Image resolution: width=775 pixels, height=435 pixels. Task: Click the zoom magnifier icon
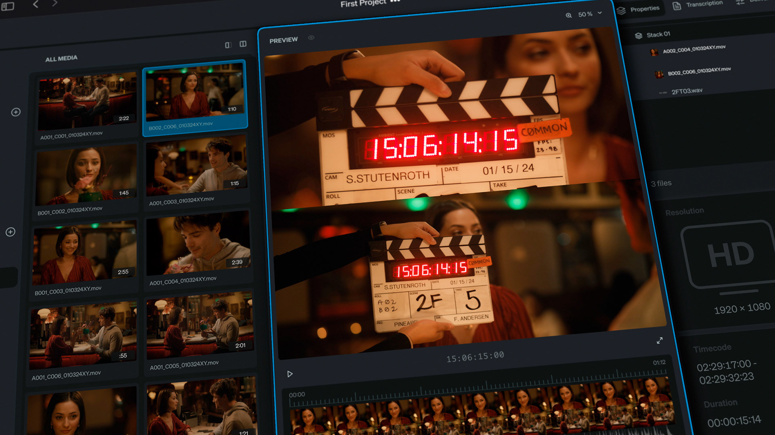pyautogui.click(x=568, y=15)
